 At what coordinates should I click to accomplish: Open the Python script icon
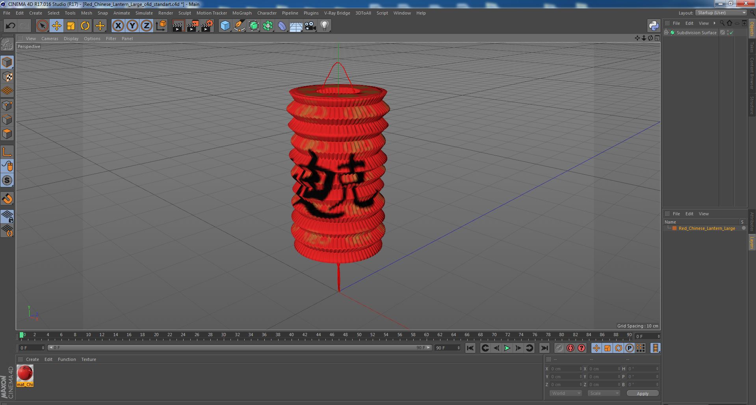[x=654, y=26]
